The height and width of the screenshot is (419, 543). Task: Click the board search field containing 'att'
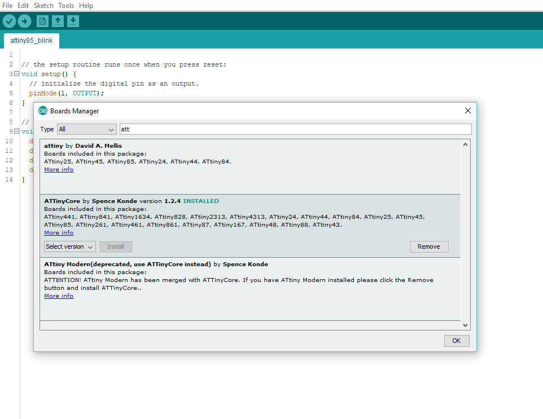295,129
